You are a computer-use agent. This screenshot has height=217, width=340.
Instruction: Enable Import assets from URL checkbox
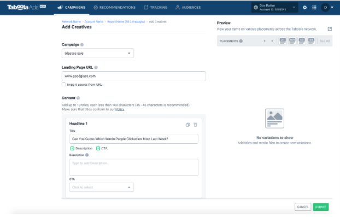click(64, 85)
